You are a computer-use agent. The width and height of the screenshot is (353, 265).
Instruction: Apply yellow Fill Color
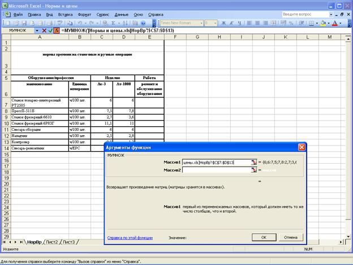coord(323,23)
